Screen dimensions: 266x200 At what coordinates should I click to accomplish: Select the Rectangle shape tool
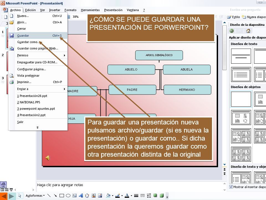tap(62, 196)
